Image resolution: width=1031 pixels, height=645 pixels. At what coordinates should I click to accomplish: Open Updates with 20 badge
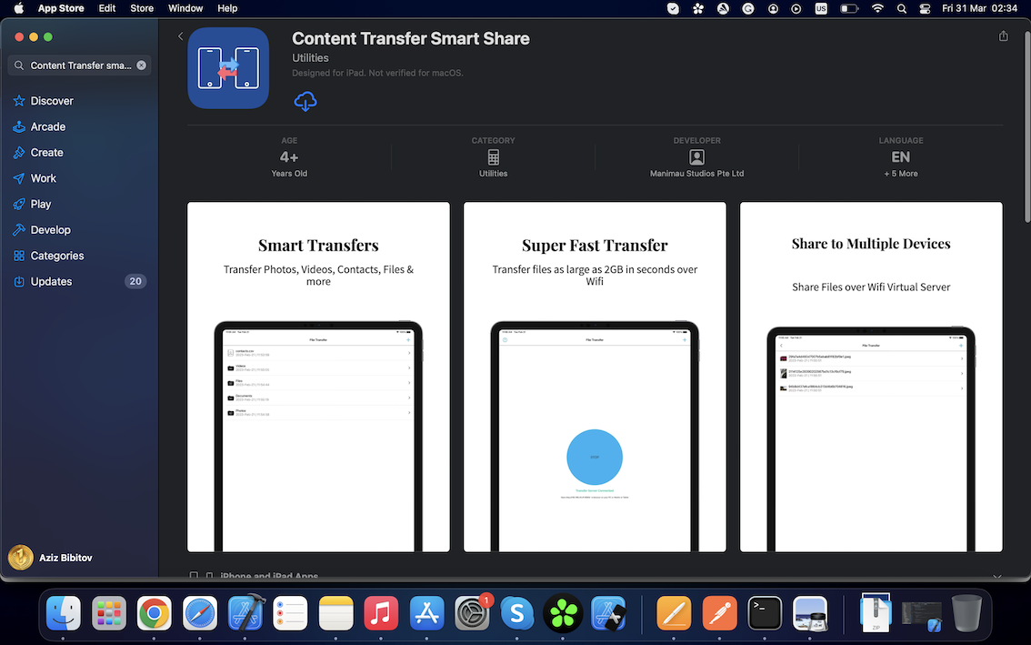click(80, 281)
